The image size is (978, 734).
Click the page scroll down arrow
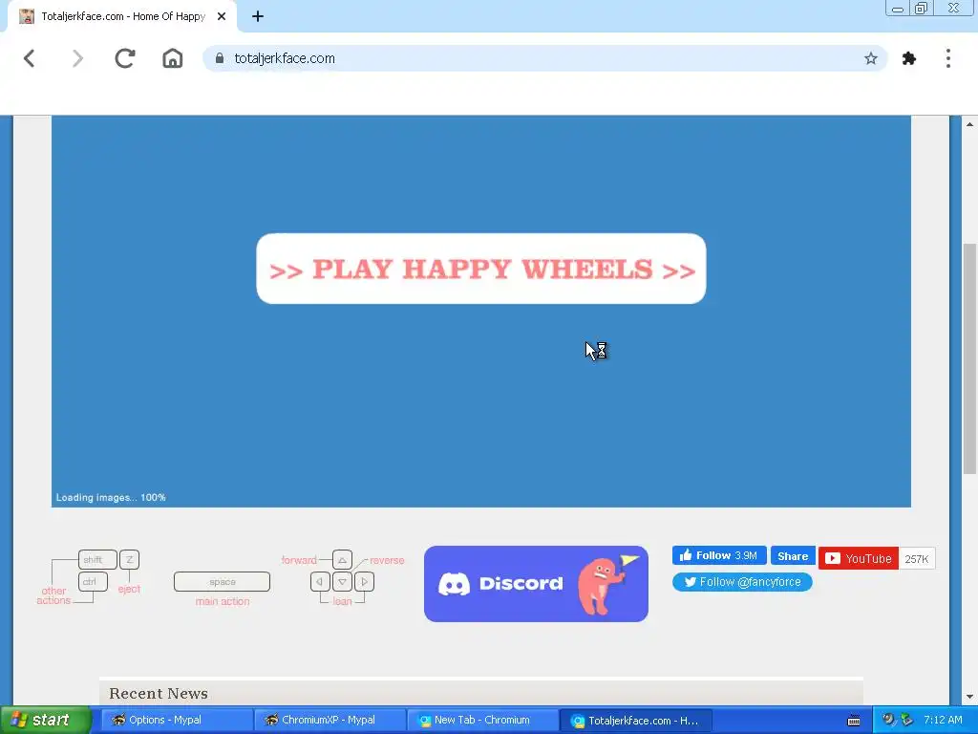[x=969, y=697]
